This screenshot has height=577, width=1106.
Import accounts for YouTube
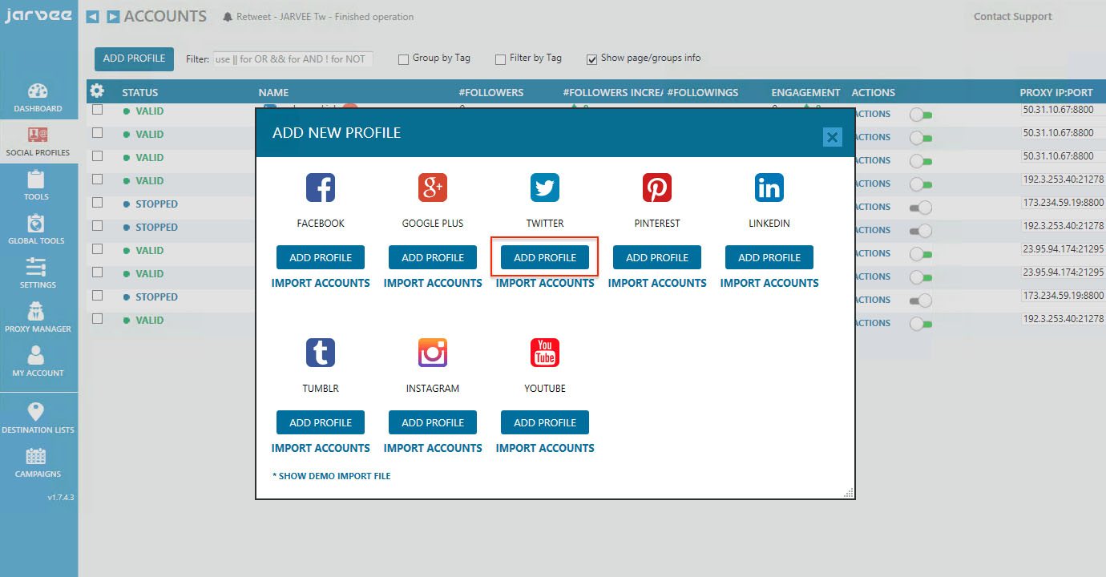pos(545,448)
